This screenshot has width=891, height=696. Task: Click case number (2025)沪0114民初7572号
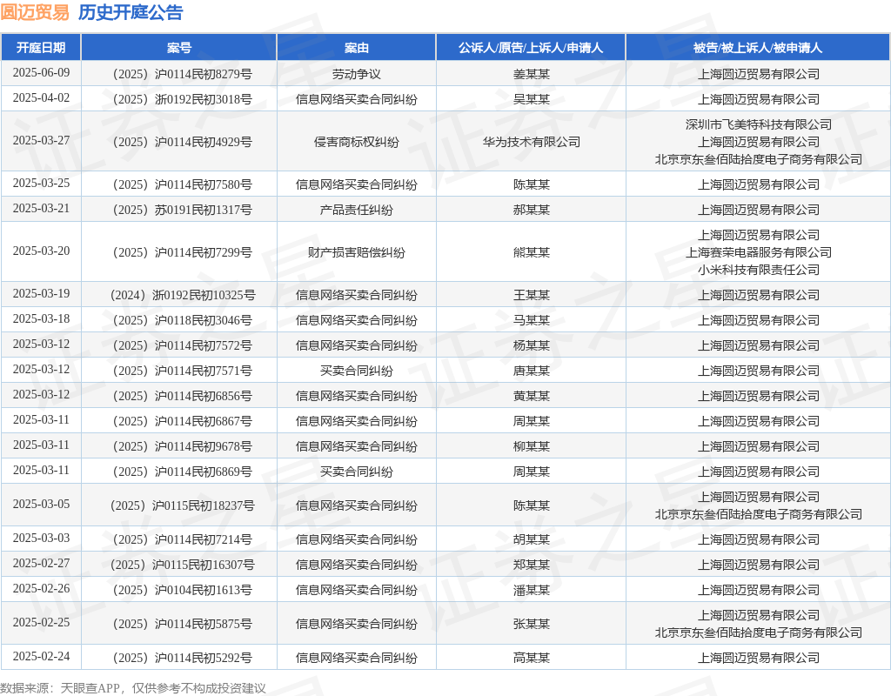[179, 345]
